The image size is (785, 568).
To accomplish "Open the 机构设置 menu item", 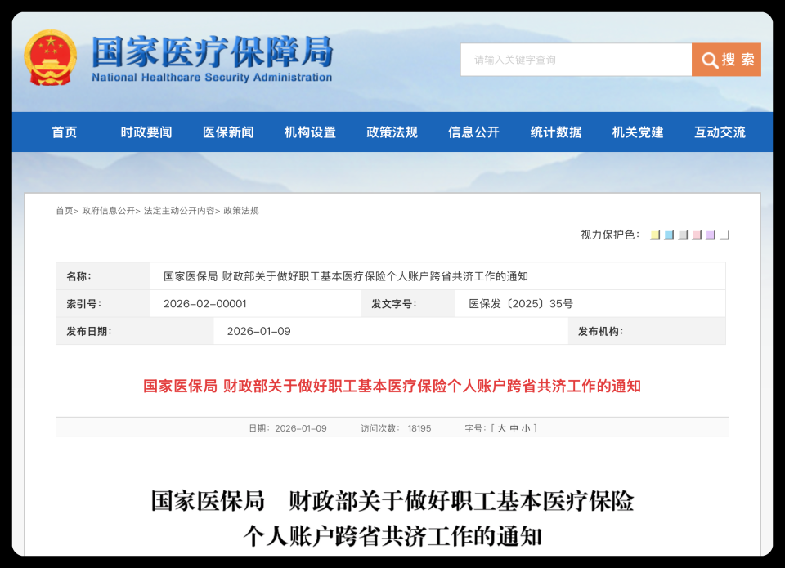I will (x=310, y=132).
